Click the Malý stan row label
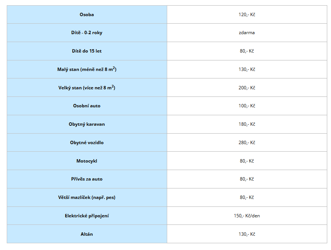Image resolution: width=331 pixels, height=250 pixels. (87, 69)
